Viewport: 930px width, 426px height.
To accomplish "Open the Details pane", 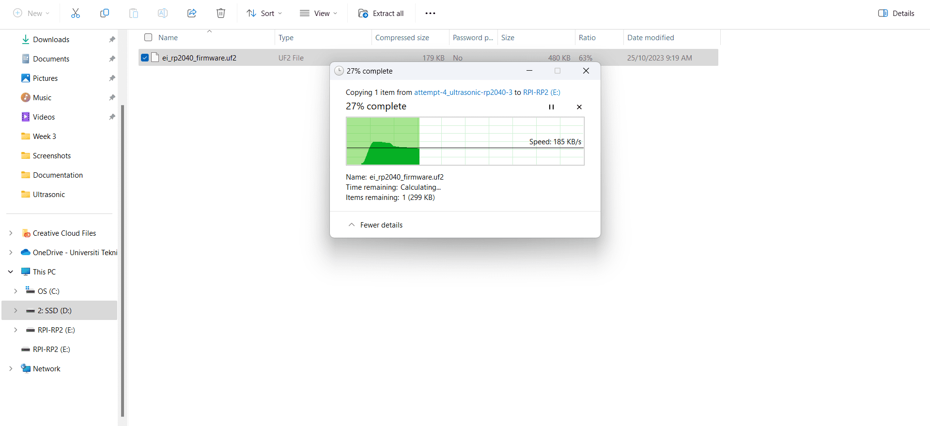I will (x=896, y=14).
